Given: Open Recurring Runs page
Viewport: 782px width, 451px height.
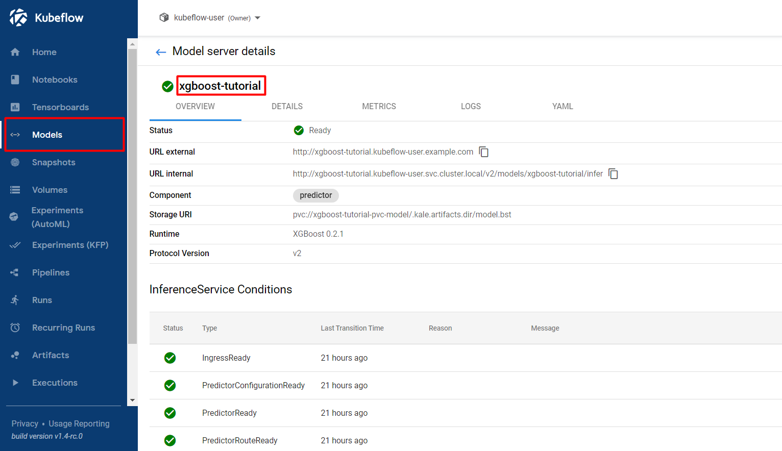Looking at the screenshot, I should click(x=63, y=328).
